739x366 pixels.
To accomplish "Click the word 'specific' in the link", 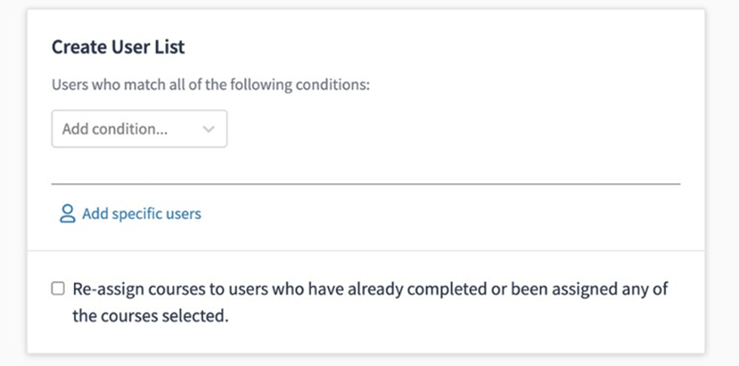I will [136, 214].
